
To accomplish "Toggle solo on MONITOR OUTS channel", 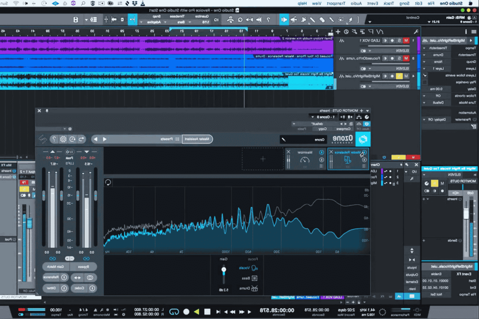I will coord(435,183).
